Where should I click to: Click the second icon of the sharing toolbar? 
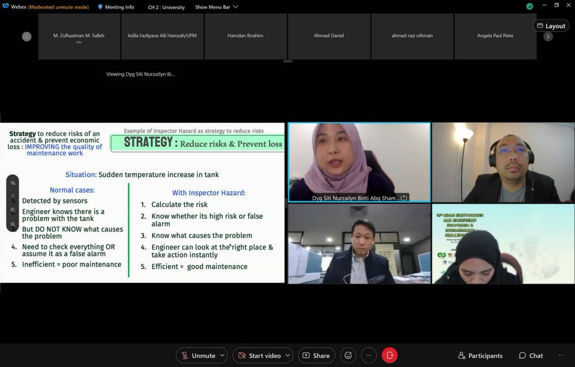13,196
